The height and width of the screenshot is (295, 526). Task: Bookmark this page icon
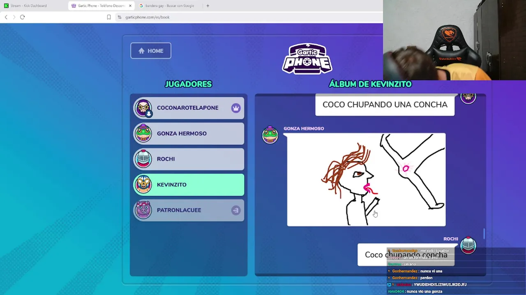pyautogui.click(x=109, y=17)
